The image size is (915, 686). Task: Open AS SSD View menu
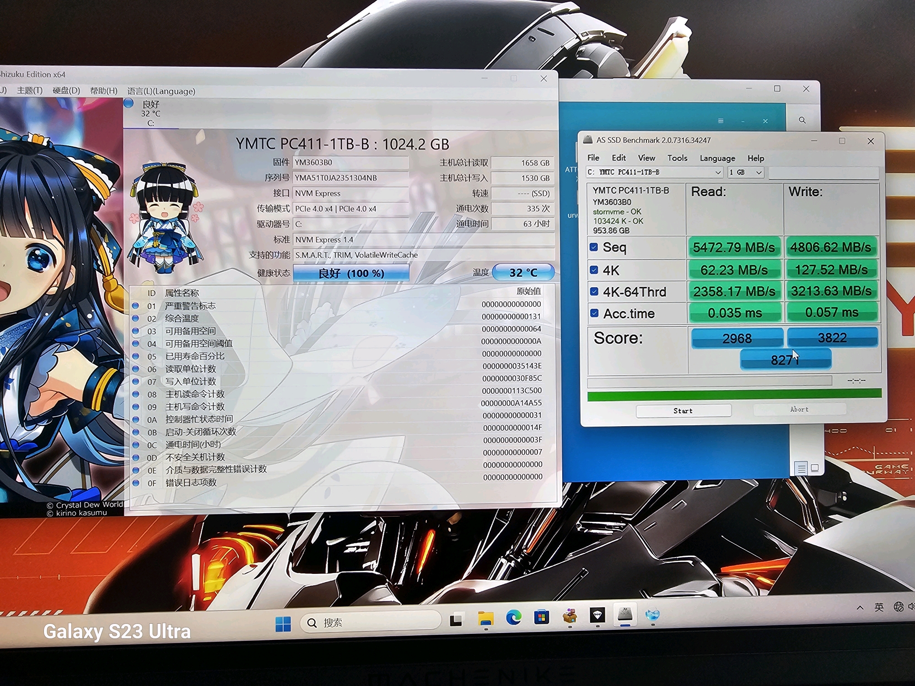[646, 158]
